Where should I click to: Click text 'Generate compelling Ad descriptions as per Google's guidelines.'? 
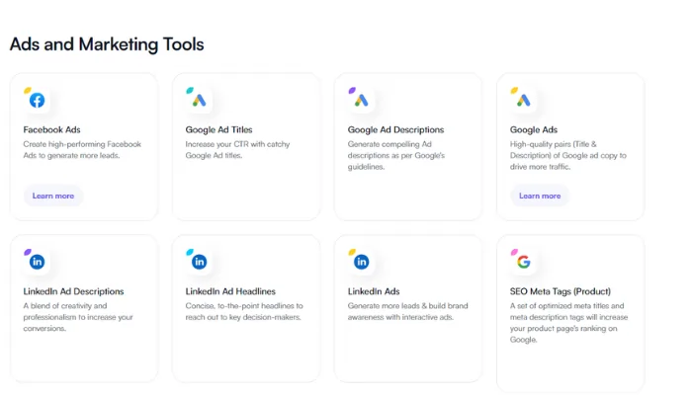[396, 156]
